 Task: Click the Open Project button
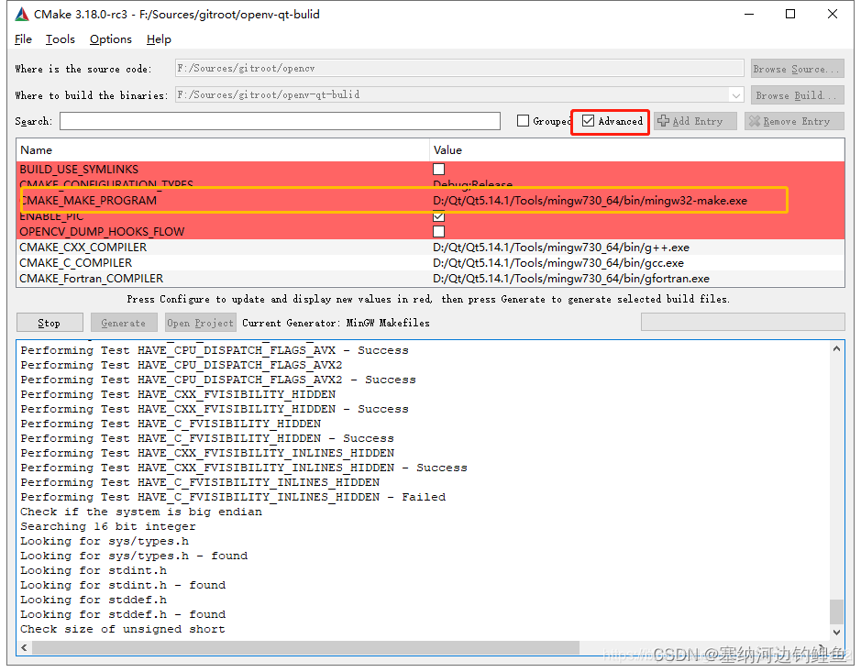pyautogui.click(x=201, y=323)
